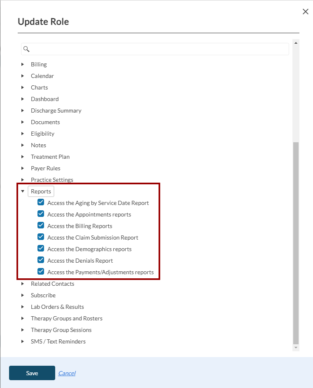The height and width of the screenshot is (388, 313).
Task: Expand the Billing category arrow
Action: pos(23,64)
